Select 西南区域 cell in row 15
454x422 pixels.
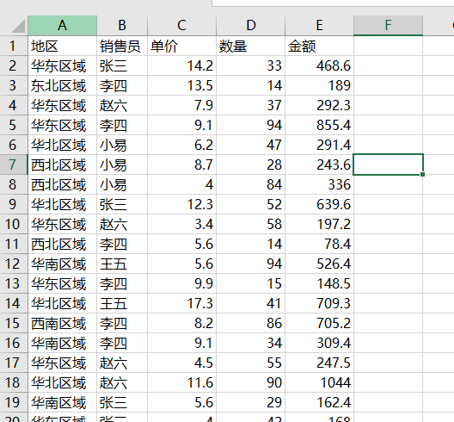(x=62, y=323)
